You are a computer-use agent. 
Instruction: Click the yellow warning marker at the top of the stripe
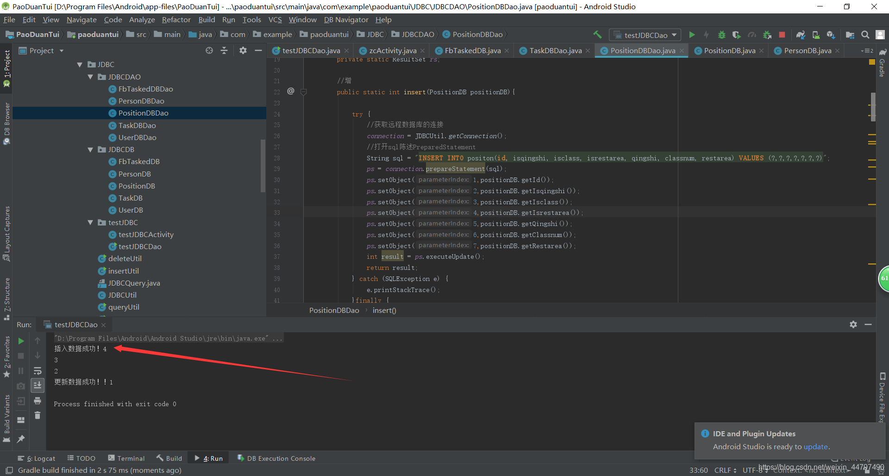[872, 62]
